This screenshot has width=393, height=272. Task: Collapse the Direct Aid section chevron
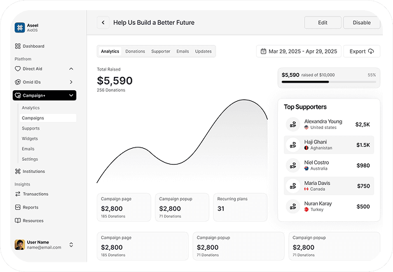click(x=71, y=69)
